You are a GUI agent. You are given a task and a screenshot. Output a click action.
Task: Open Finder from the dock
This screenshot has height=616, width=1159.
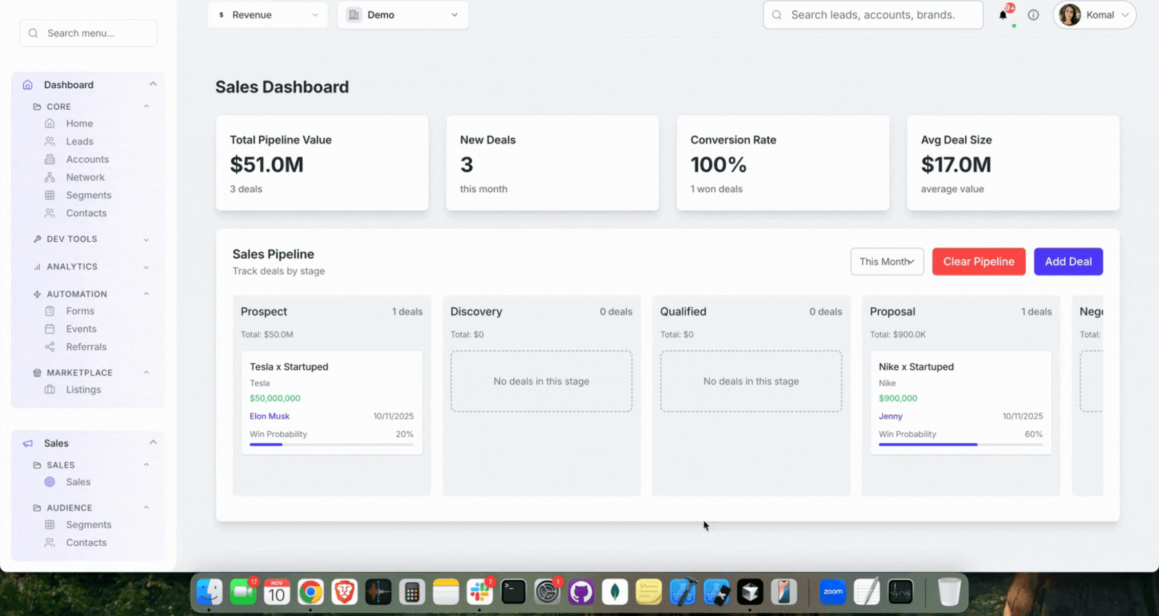pos(209,592)
